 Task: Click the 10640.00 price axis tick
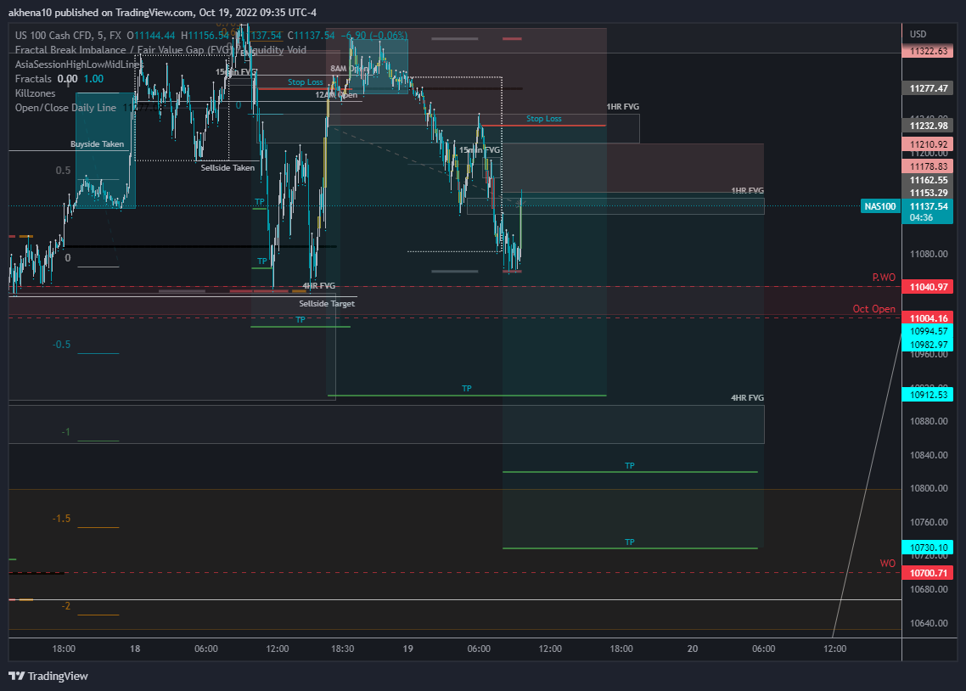tap(929, 623)
